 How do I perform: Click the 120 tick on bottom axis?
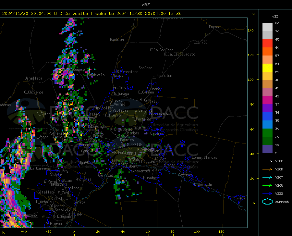point(221,232)
